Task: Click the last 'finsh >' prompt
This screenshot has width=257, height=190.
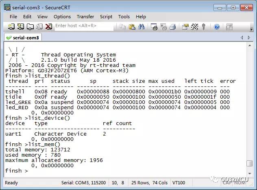Action: click(x=17, y=171)
